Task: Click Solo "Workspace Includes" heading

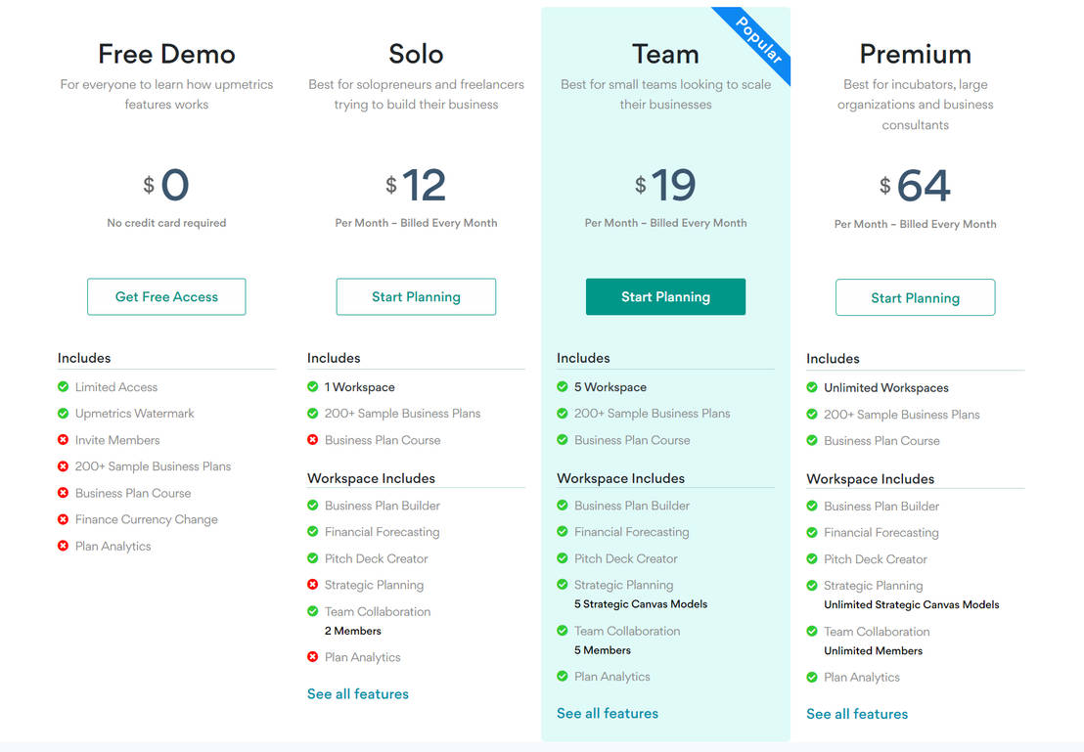Action: tap(371, 478)
